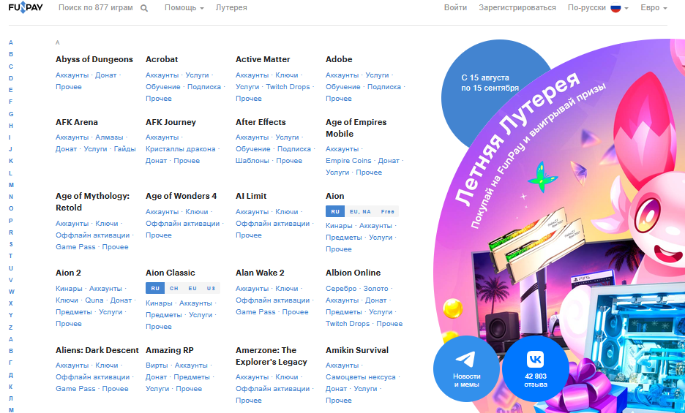Jump to letter W in alphabet sidebar

[12, 292]
